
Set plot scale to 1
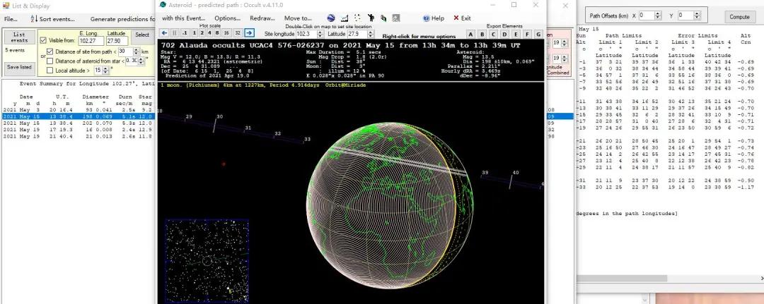(195, 33)
